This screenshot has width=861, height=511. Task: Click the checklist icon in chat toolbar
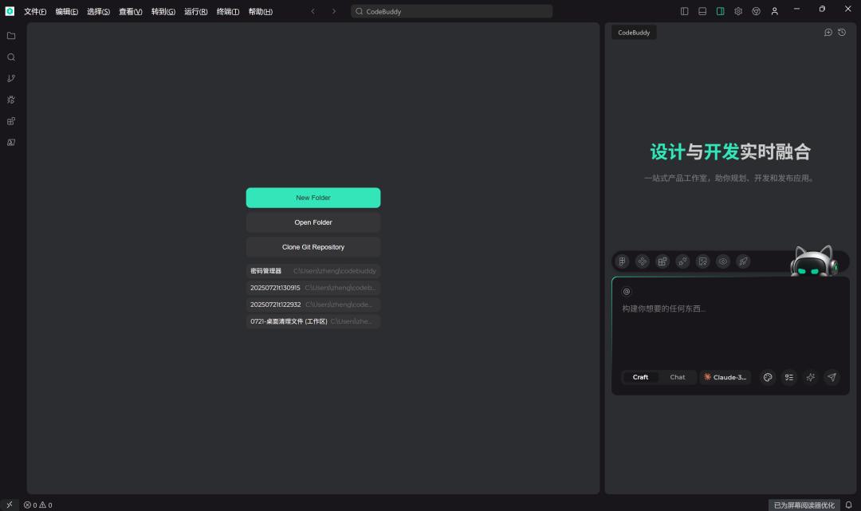[x=789, y=377]
